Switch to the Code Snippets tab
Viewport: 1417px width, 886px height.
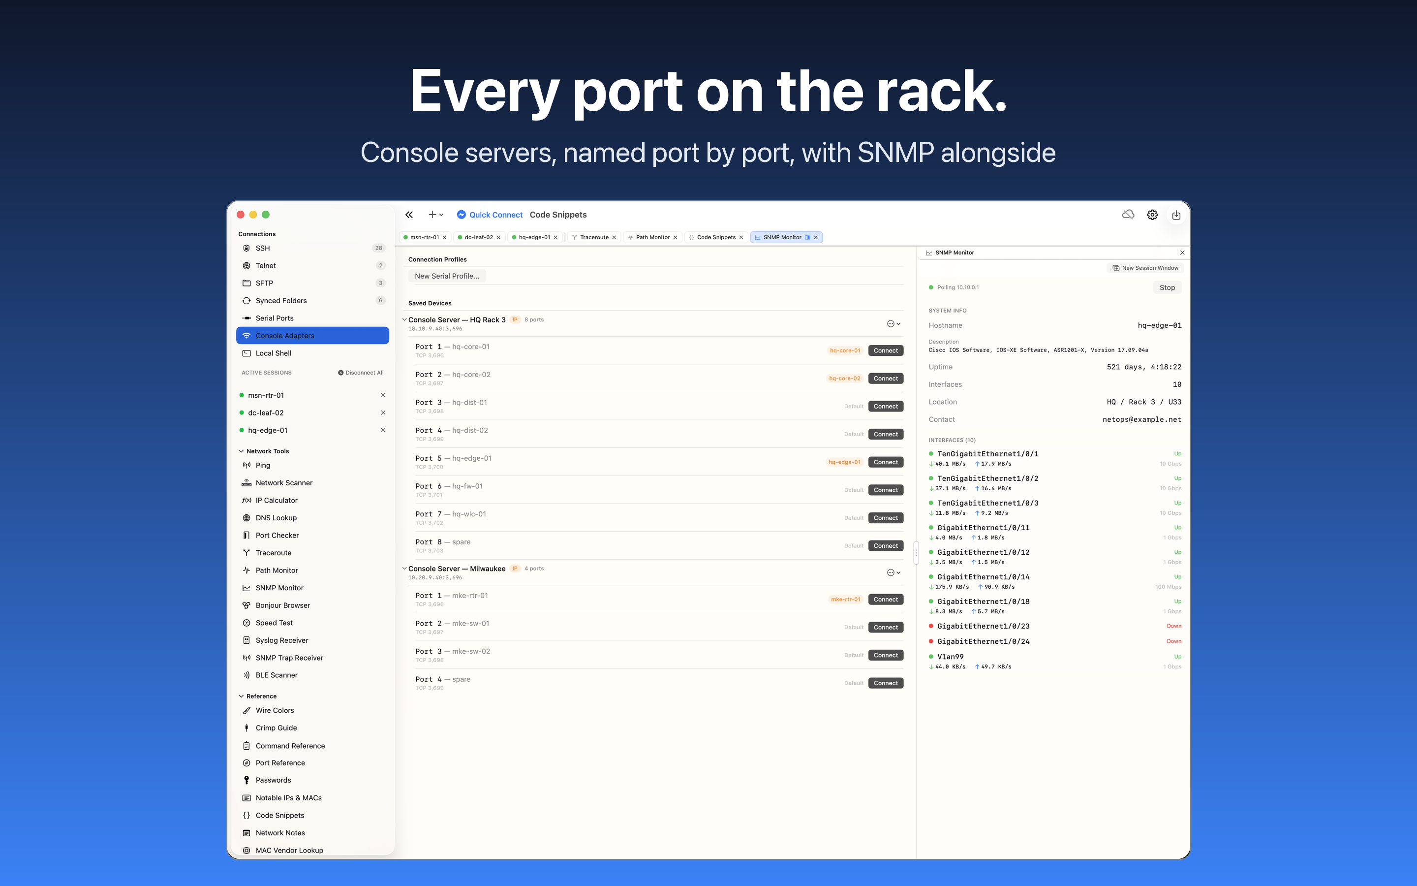click(x=716, y=237)
